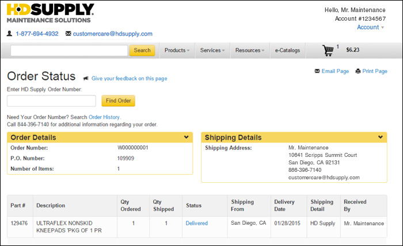
Task: Click the cart total $6.23
Action: [x=352, y=50]
